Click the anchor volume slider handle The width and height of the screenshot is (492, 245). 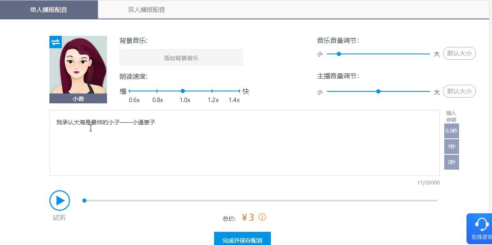(x=378, y=91)
